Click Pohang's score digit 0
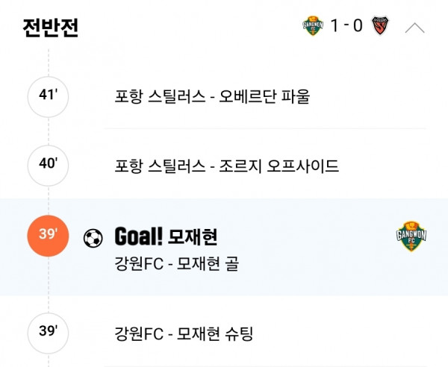This screenshot has height=367, width=448. click(358, 26)
